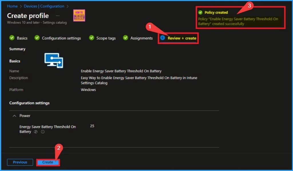Click the device profile monitor icon
The image size is (293, 171).
coord(54,60)
